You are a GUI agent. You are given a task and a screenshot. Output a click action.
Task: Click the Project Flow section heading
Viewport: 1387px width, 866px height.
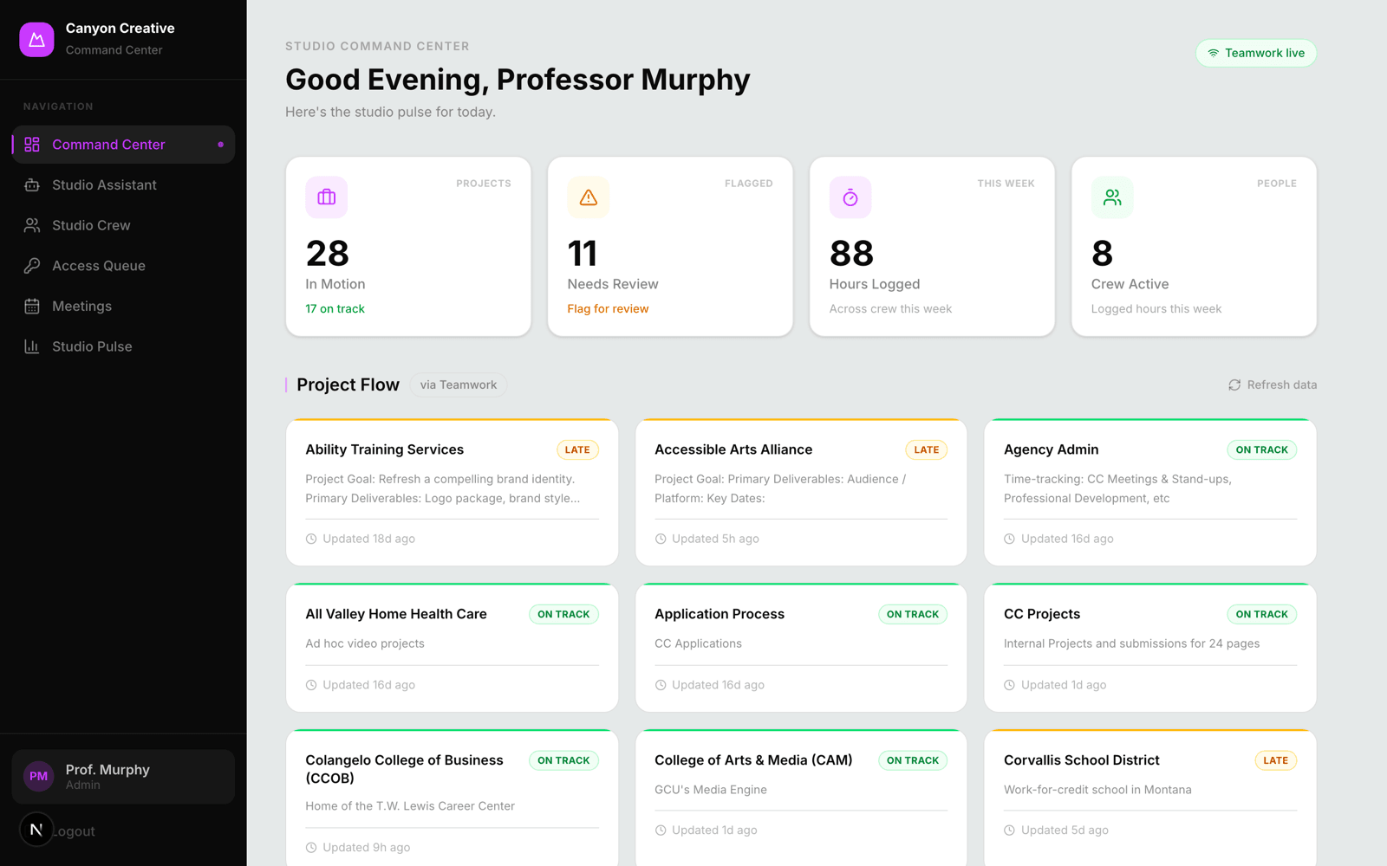[348, 385]
